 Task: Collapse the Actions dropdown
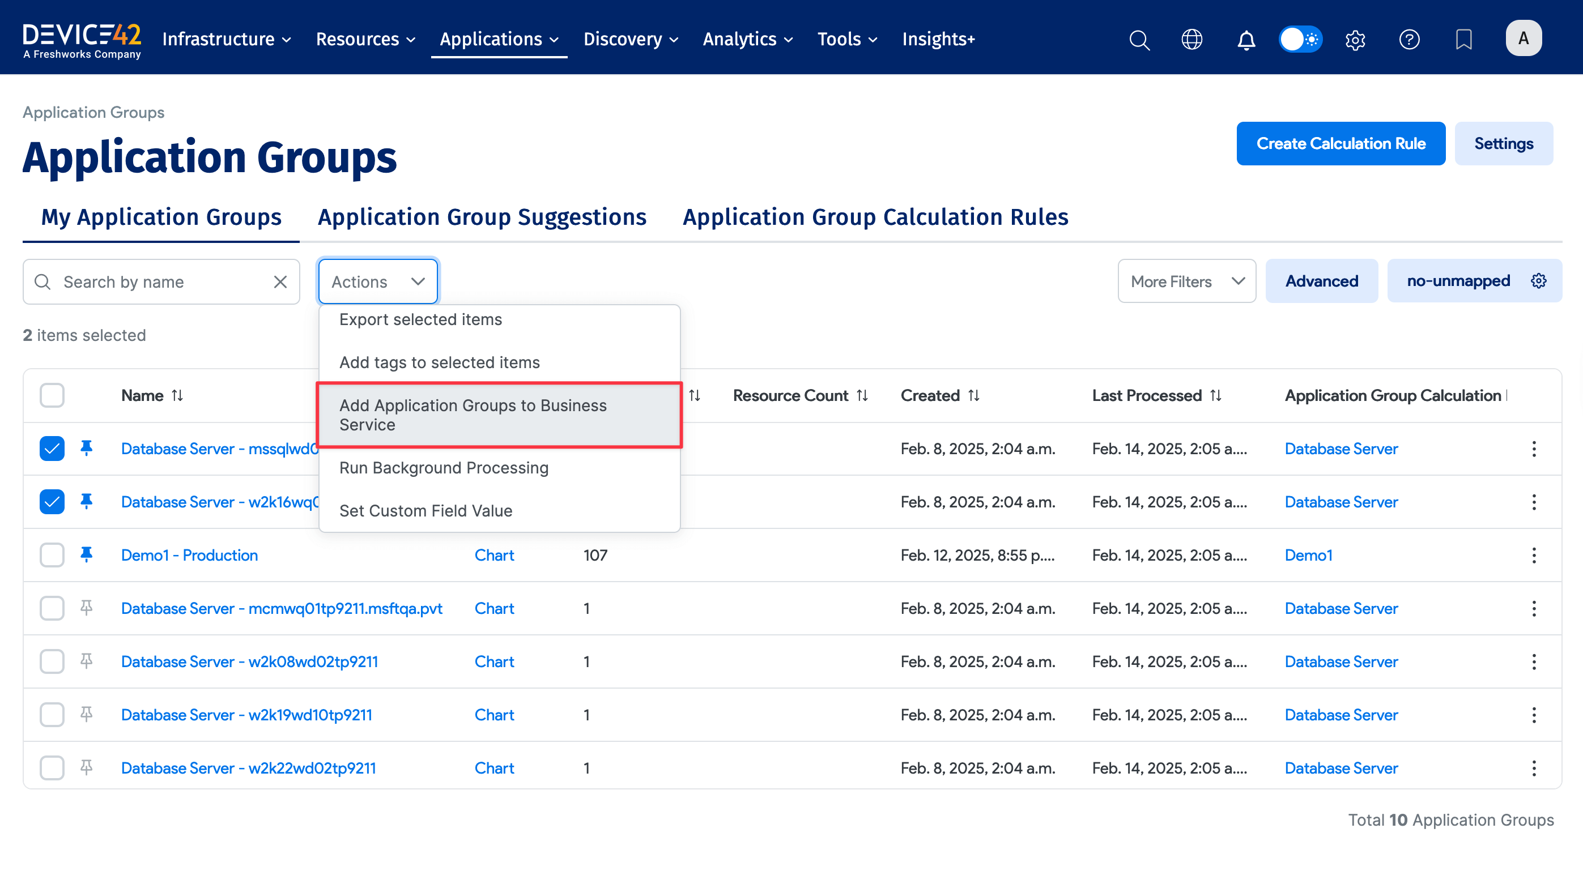click(378, 281)
